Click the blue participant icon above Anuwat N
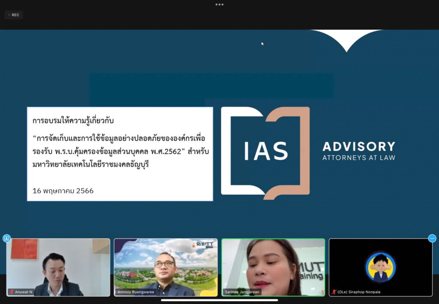The height and width of the screenshot is (304, 439). (6, 239)
